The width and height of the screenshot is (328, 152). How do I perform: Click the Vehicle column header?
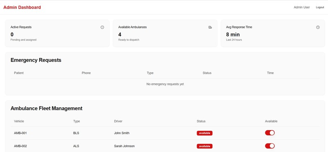pyautogui.click(x=19, y=121)
